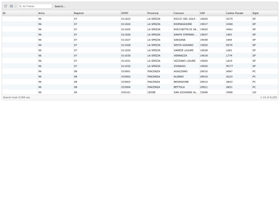Click the reload grid icon
Image resolution: width=280 pixels, height=210 pixels.
pos(6,6)
